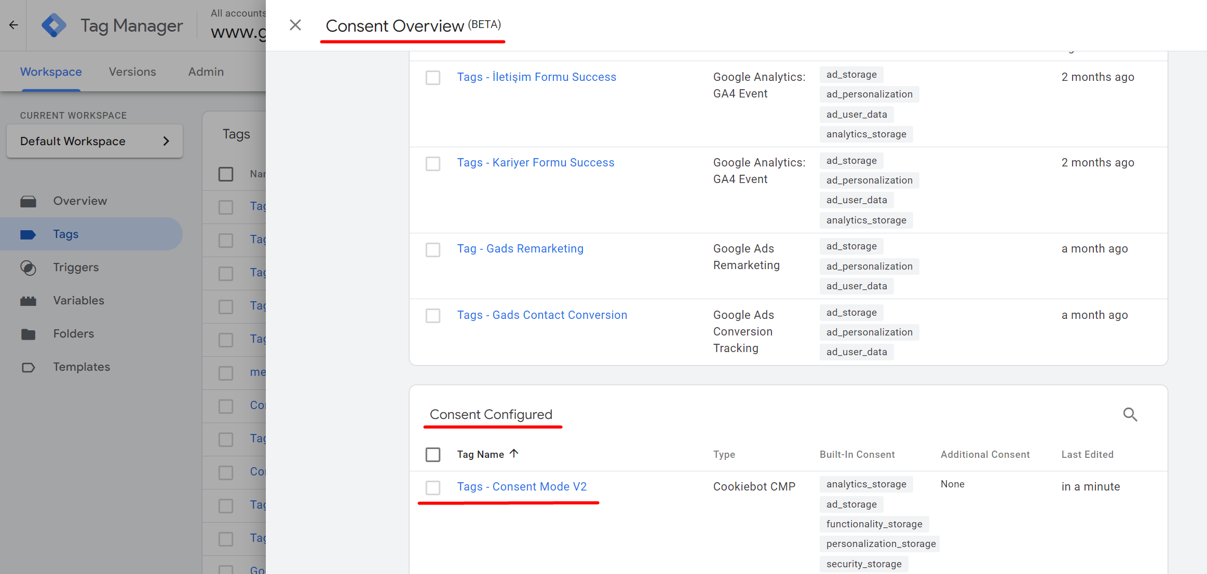
Task: Open Tags - Gads Contact Conversion link
Action: 541,315
